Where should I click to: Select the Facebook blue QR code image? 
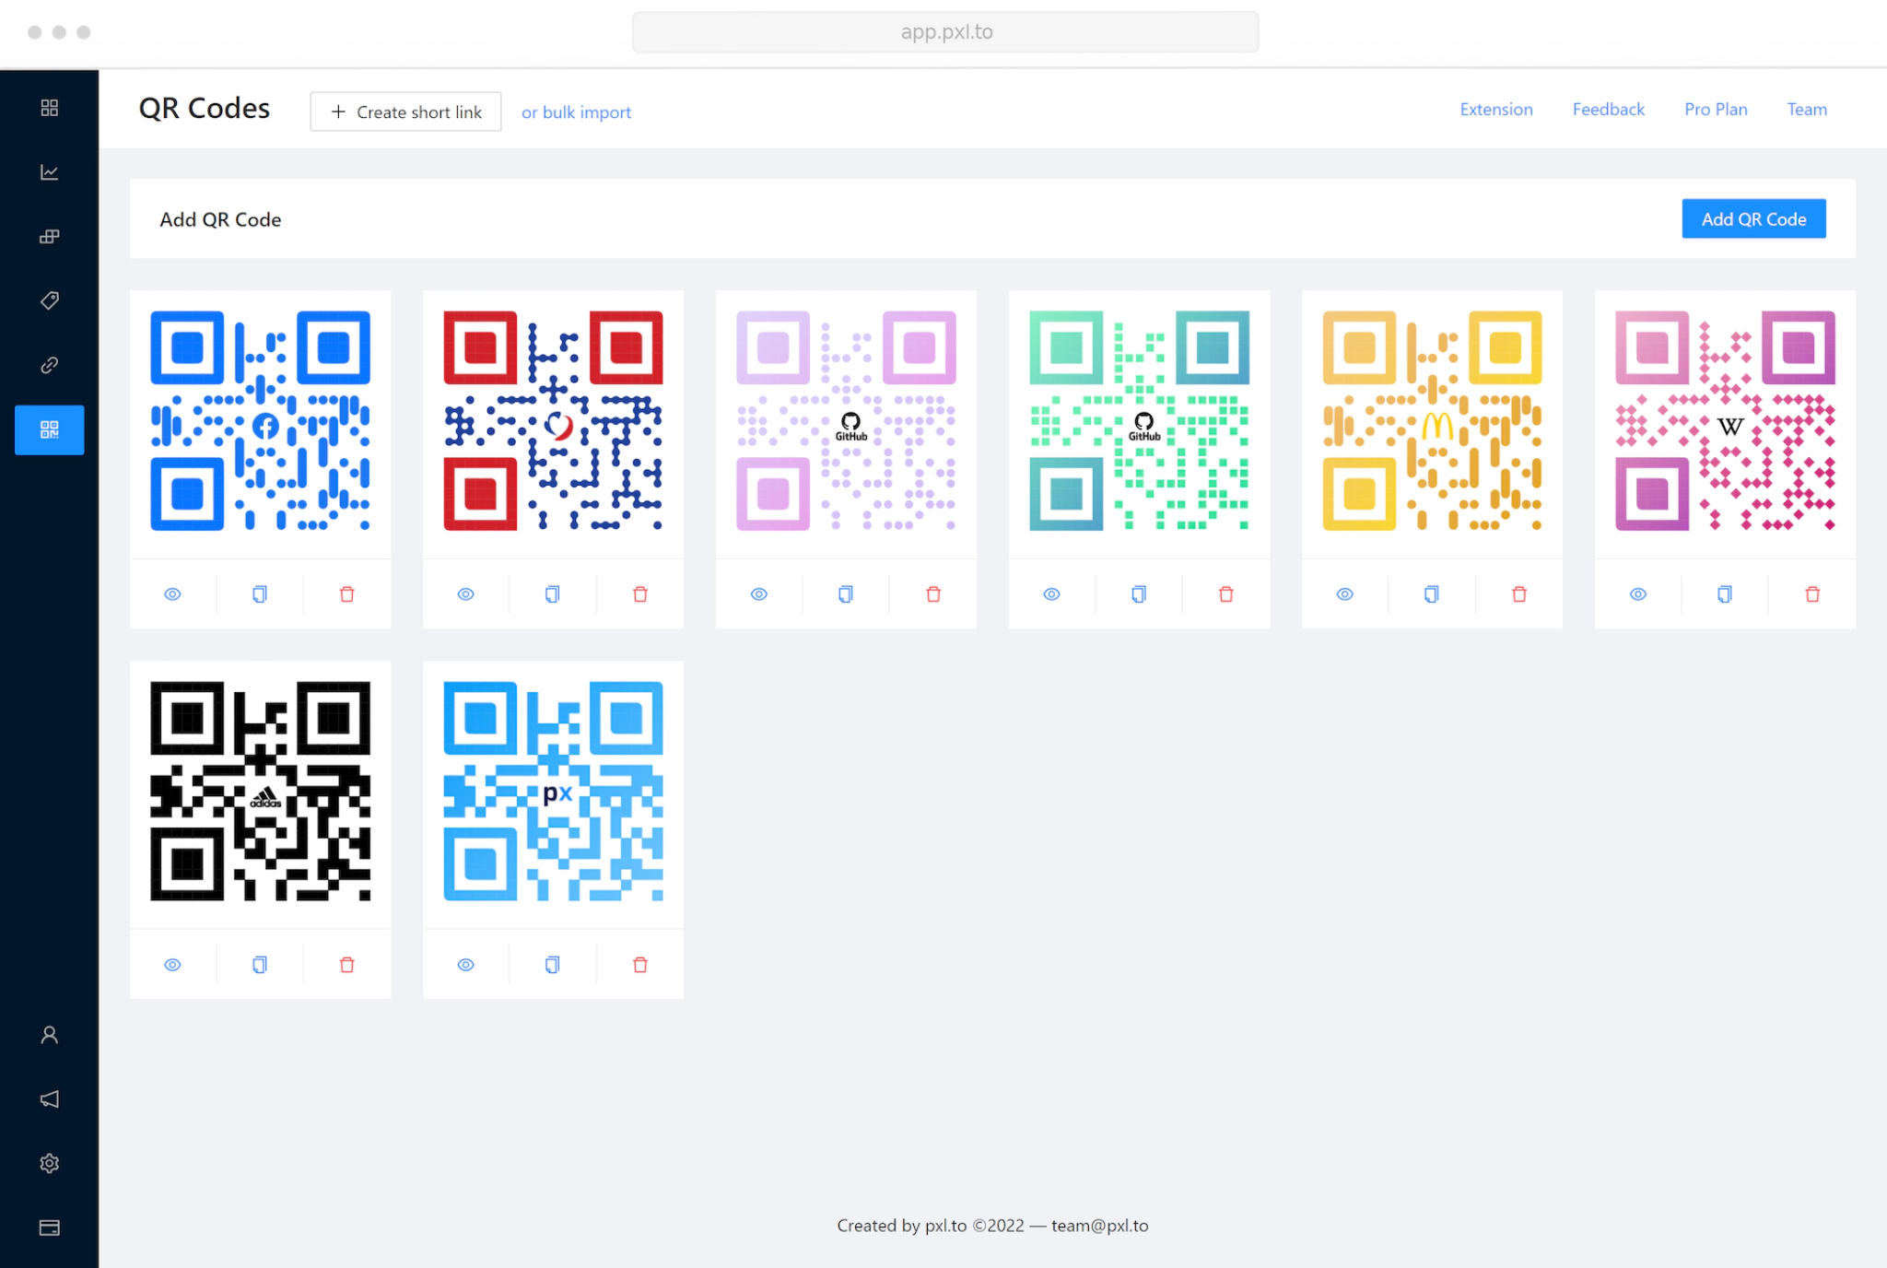click(x=261, y=420)
